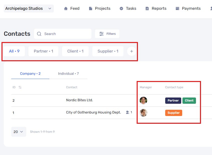Filter contacts by Client • 1
The image size is (212, 155).
75,51
